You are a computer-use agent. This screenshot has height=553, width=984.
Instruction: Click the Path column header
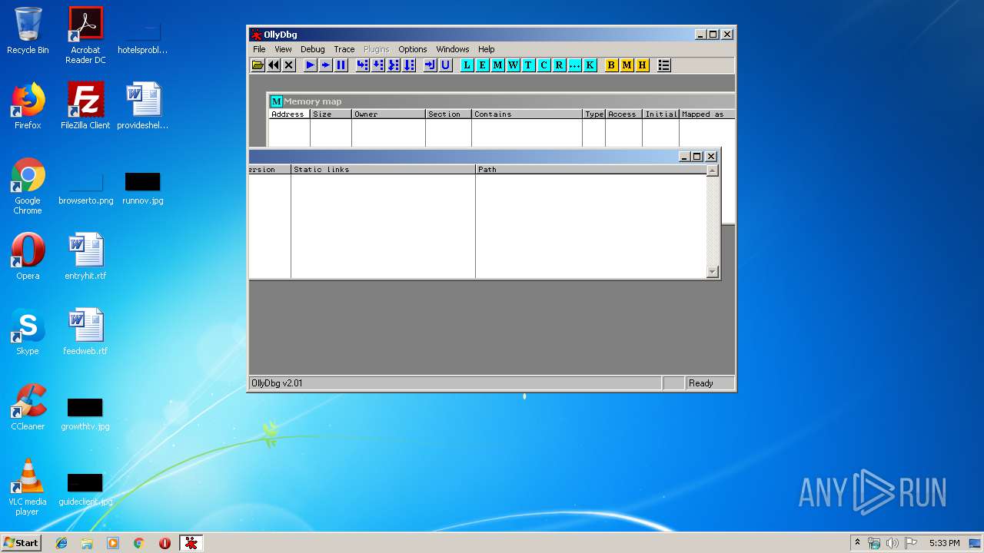pos(590,169)
